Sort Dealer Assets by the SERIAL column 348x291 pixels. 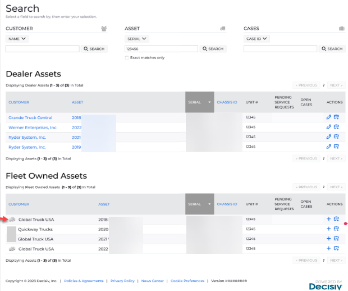199,102
